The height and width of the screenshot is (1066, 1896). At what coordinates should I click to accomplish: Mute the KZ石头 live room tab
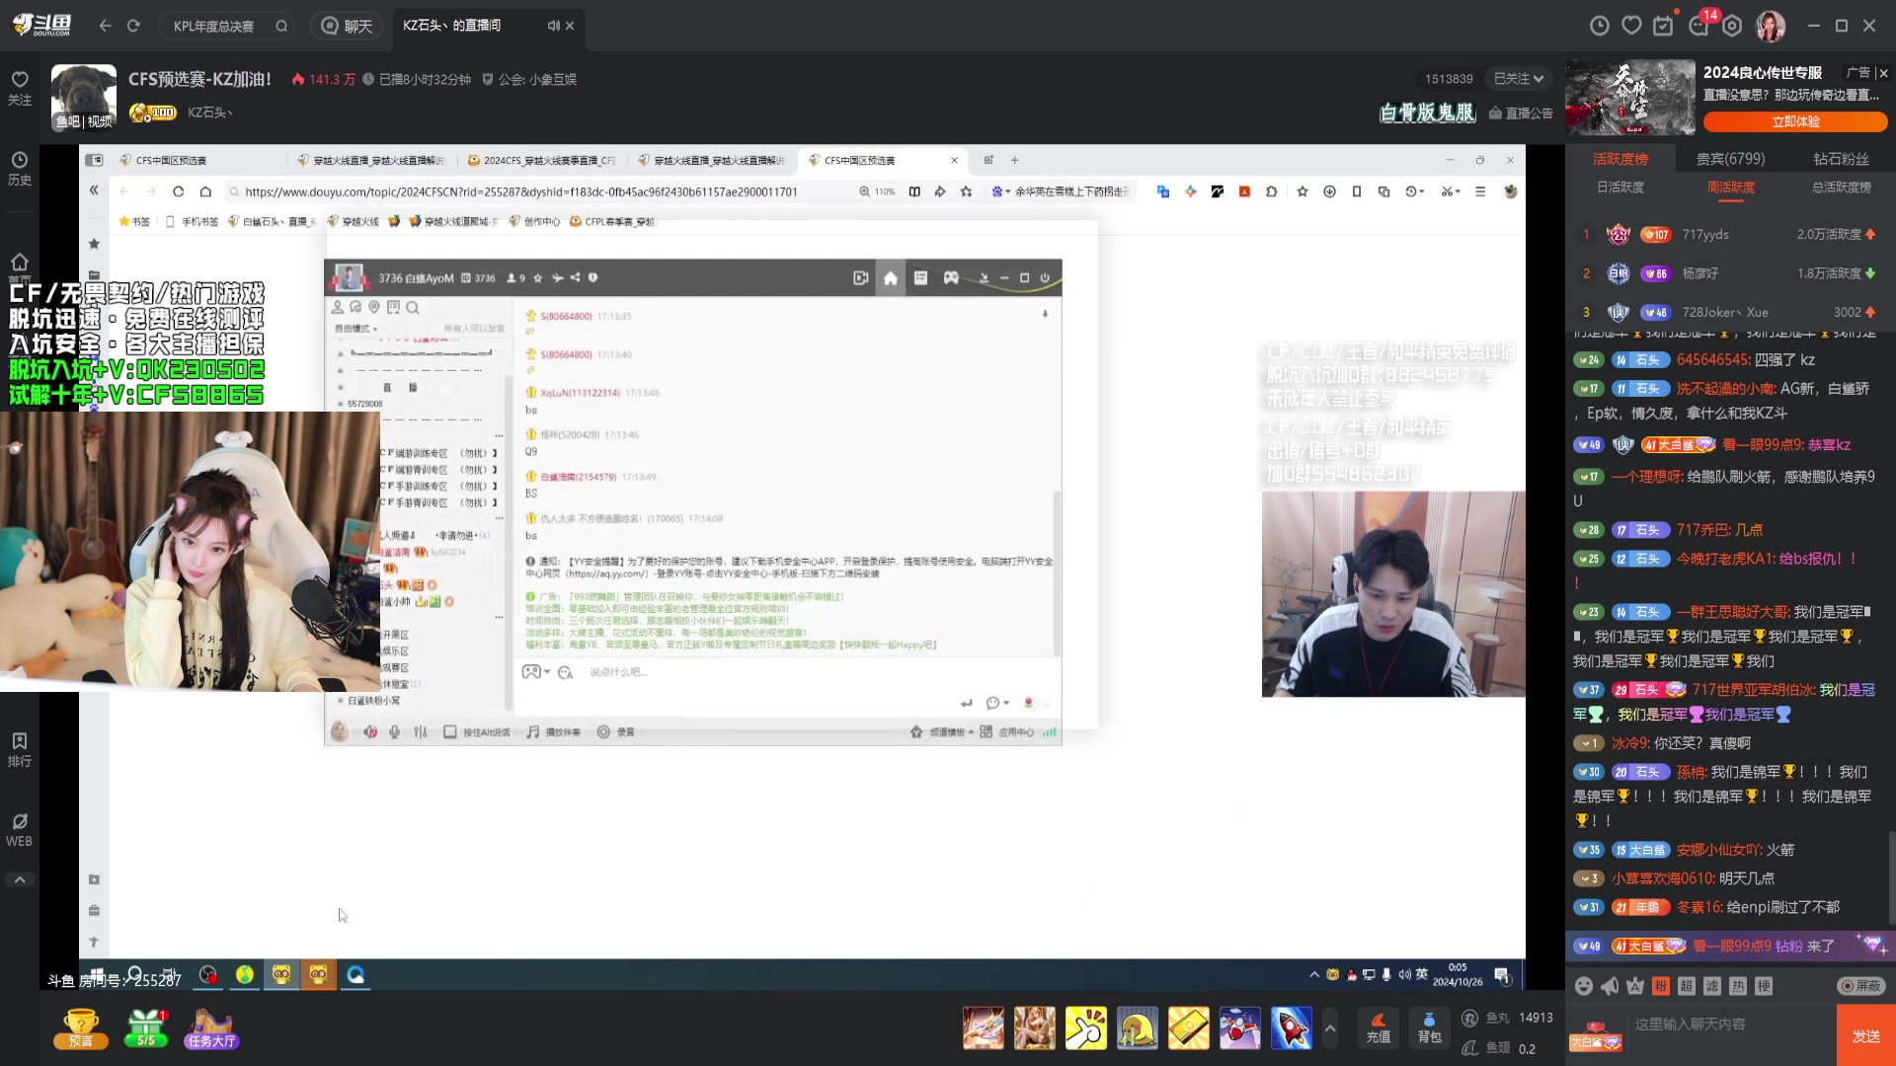pos(553,26)
